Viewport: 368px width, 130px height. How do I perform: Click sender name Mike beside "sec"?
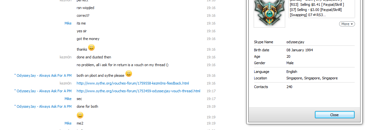[68, 99]
